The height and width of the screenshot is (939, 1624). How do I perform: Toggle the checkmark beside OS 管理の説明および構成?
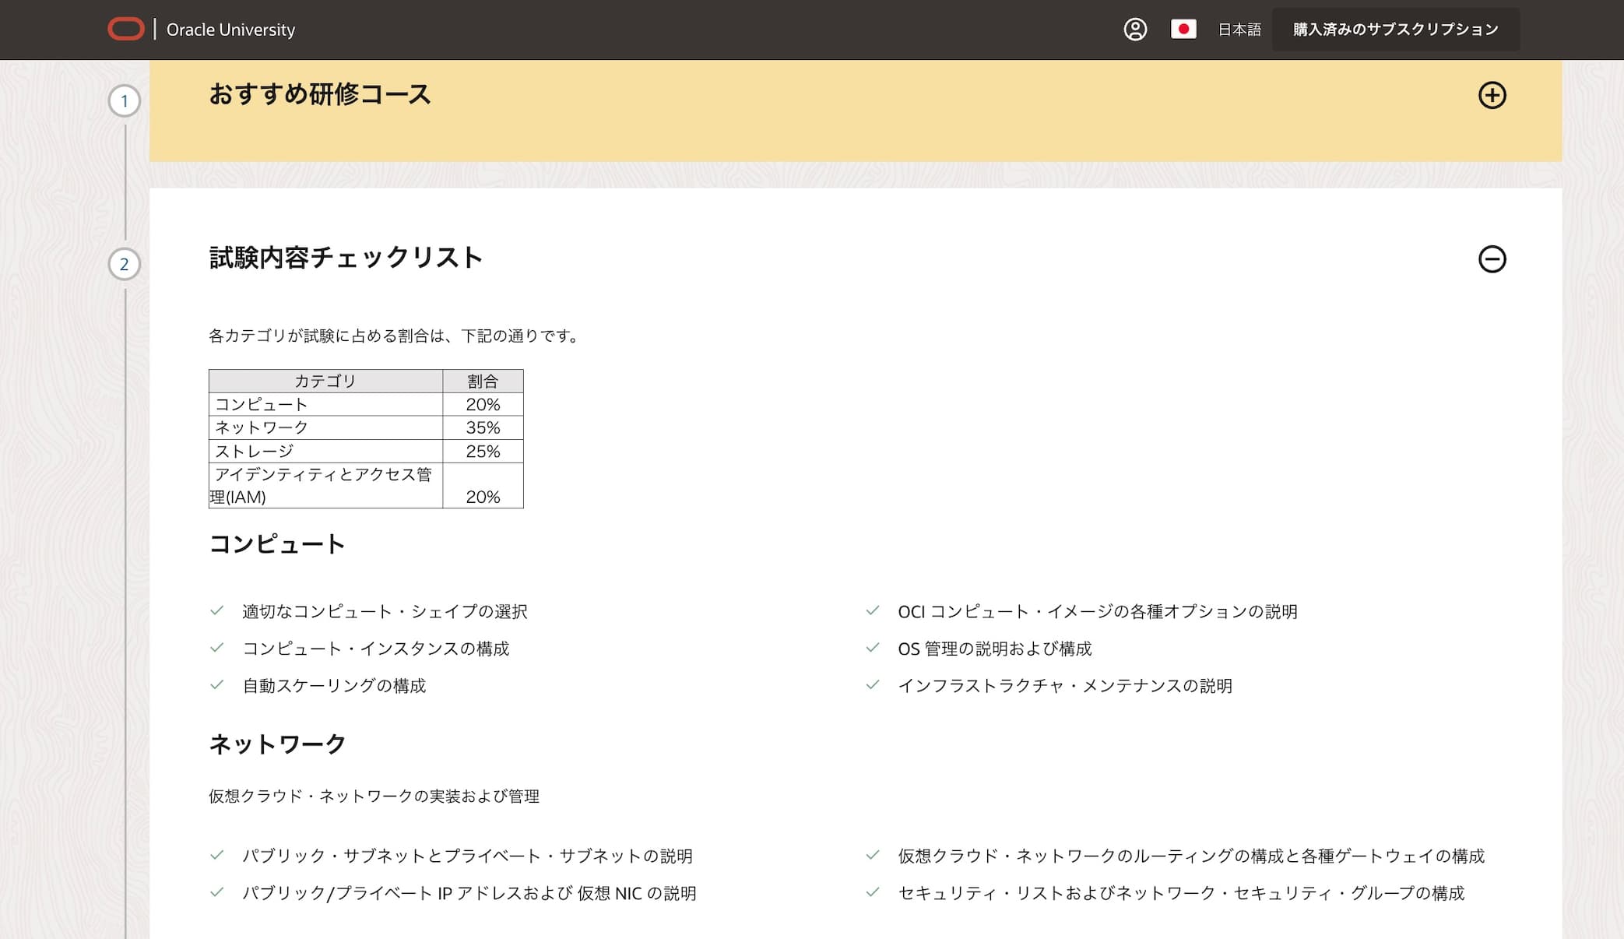click(871, 648)
